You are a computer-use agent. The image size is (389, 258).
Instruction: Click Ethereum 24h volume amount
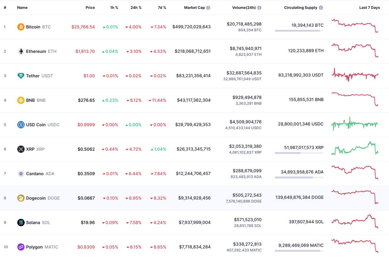pos(244,49)
